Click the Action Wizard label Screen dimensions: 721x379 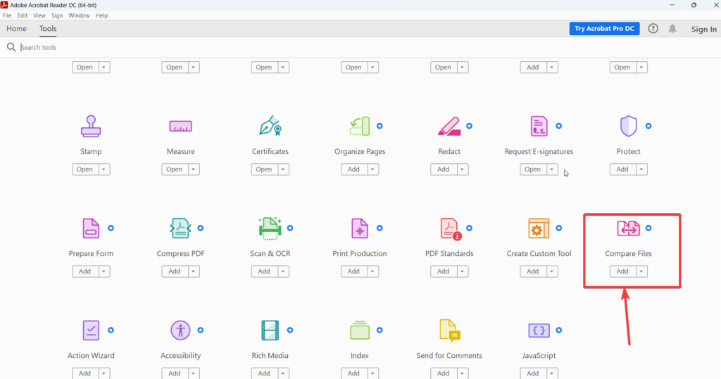pyautogui.click(x=91, y=356)
